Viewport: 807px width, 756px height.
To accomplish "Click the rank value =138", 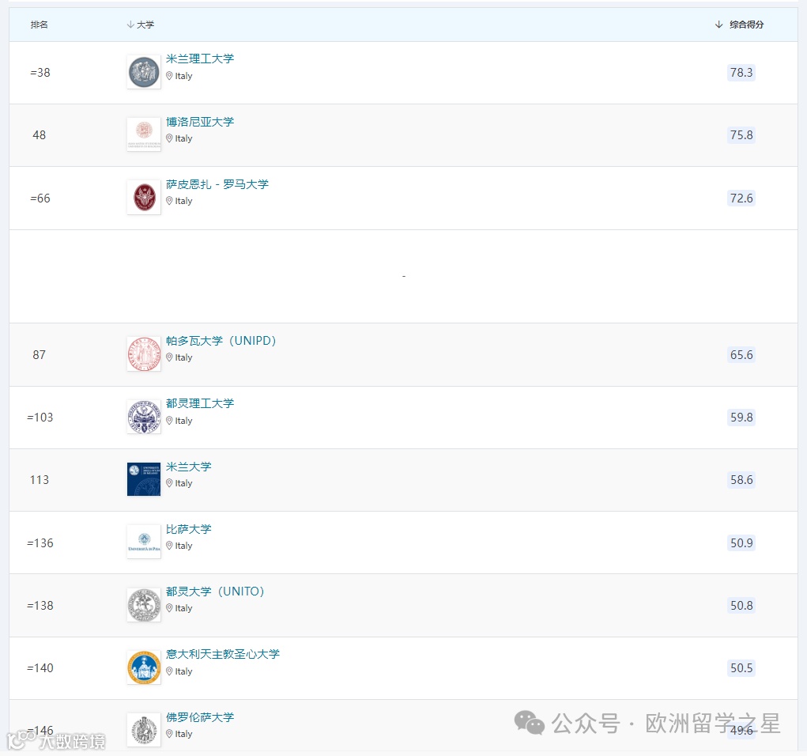I will (40, 605).
